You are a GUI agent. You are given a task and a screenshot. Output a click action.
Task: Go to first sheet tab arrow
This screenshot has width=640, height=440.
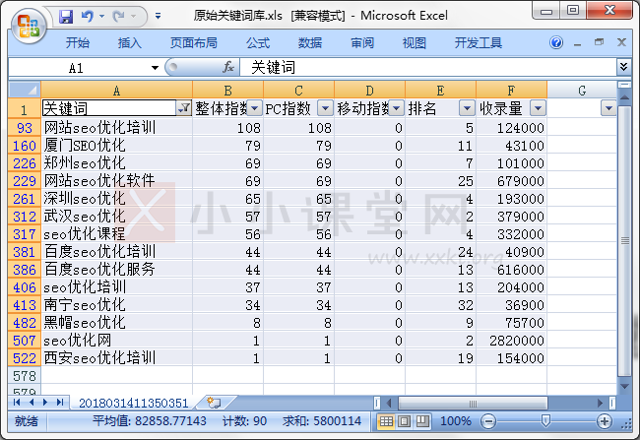pos(17,403)
